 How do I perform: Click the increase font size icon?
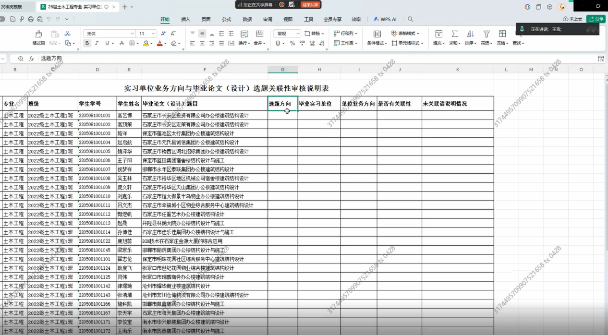click(163, 34)
